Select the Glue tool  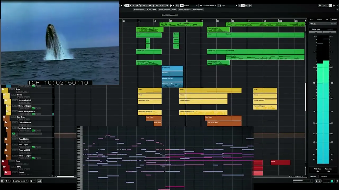tap(144, 6)
